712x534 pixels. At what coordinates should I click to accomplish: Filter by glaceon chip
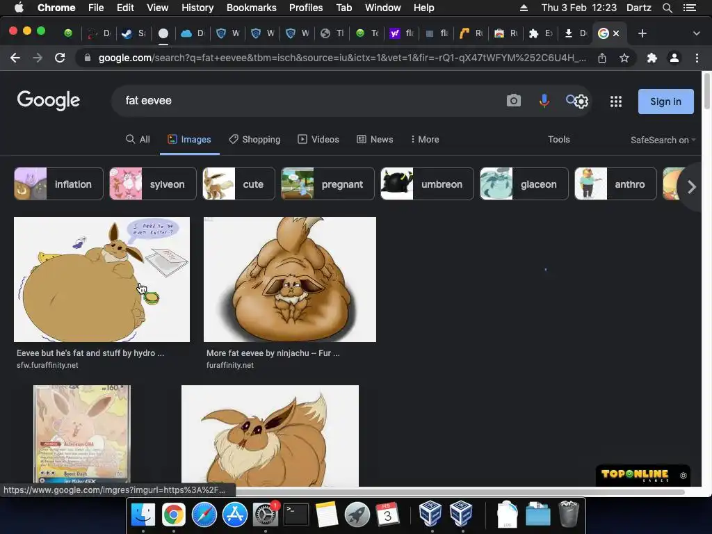coord(524,184)
